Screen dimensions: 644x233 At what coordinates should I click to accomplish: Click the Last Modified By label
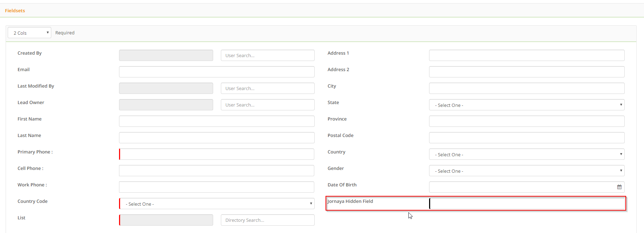(x=36, y=86)
